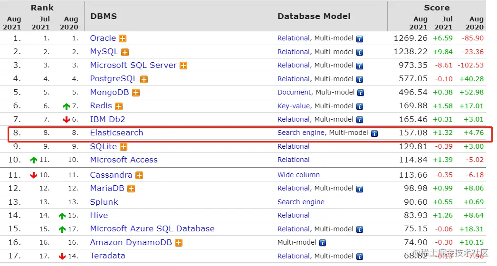Screen dimensions: 497x266
Task: Click the plus icon beside MySQL
Action: point(125,52)
